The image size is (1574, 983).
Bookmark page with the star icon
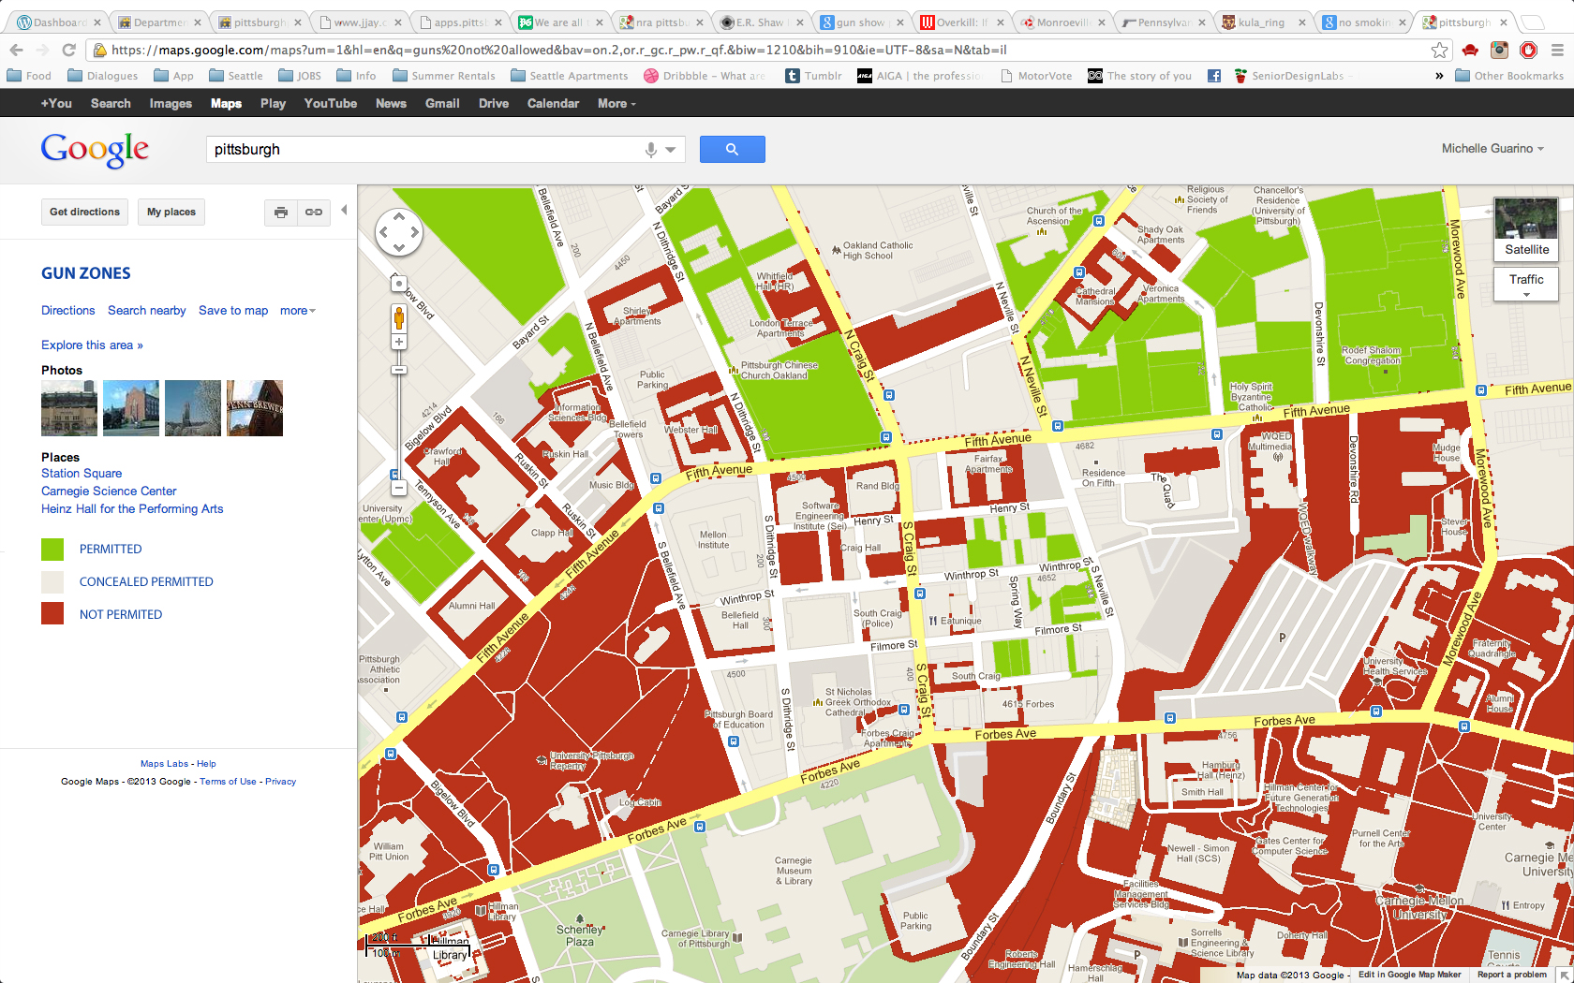click(x=1439, y=51)
